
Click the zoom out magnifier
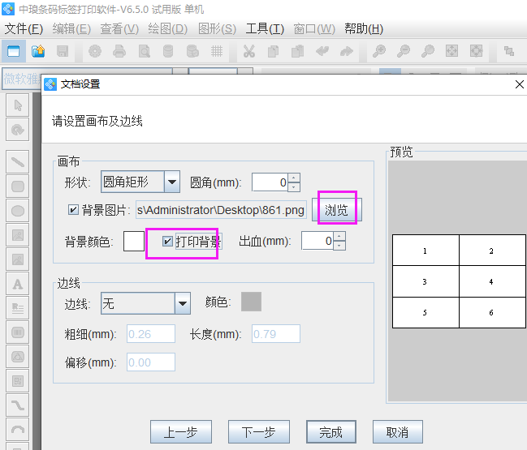click(404, 51)
